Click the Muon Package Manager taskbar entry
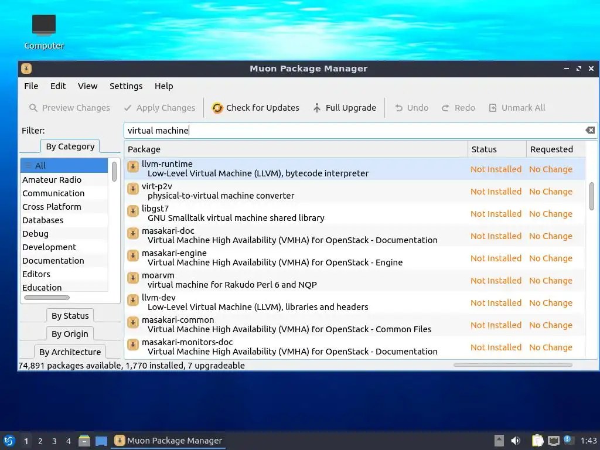The height and width of the screenshot is (450, 600). pyautogui.click(x=168, y=441)
